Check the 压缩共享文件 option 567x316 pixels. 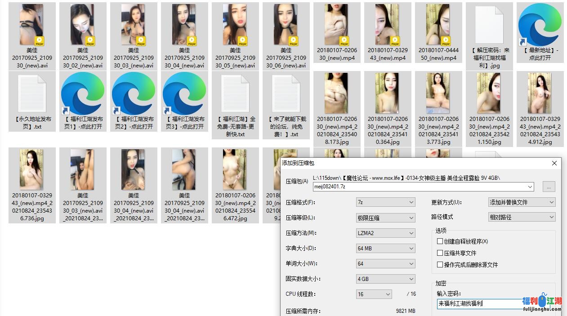(439, 253)
